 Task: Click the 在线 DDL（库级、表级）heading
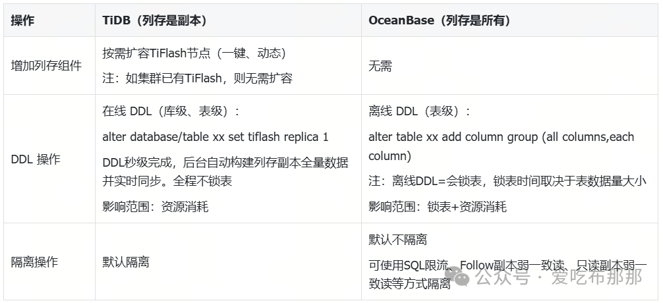171,111
